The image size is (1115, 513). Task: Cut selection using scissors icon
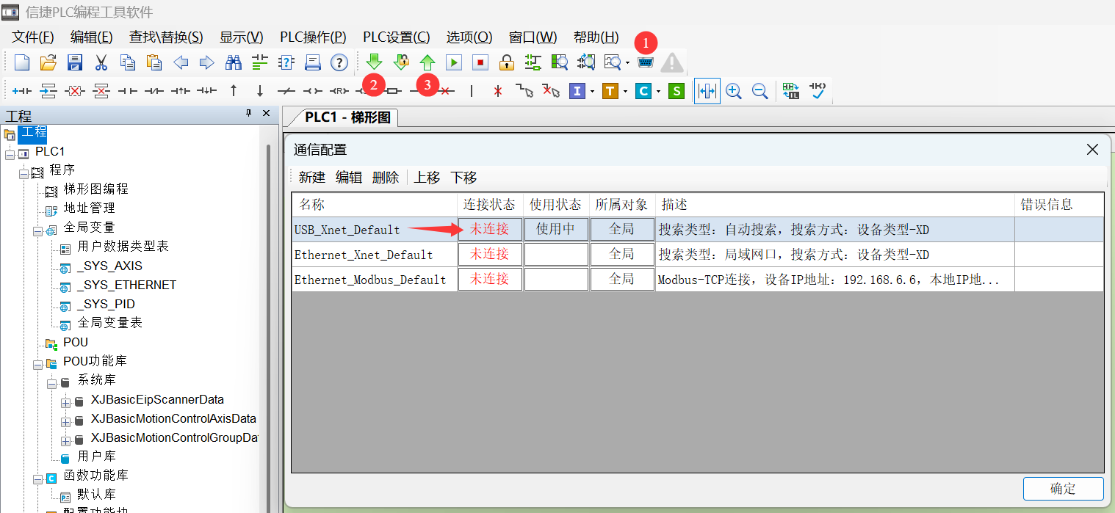(101, 62)
